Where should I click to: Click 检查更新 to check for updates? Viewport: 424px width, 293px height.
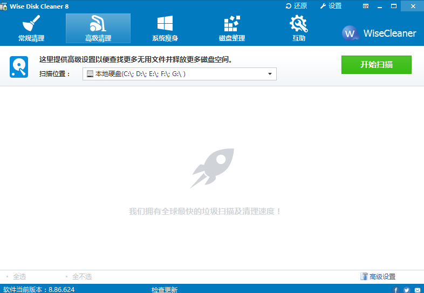[165, 289]
